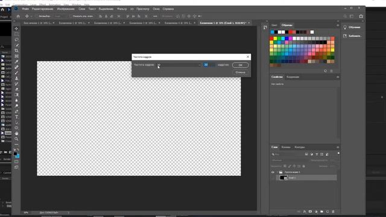Click the trash icon in Swatches panel

point(331,71)
